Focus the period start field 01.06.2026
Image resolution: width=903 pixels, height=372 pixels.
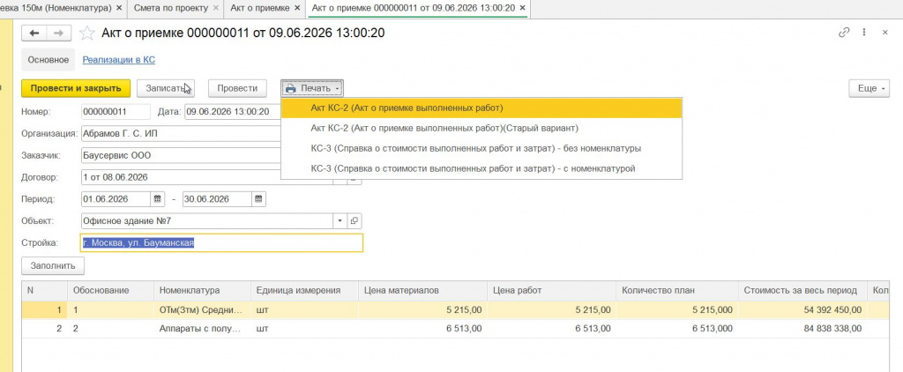[116, 199]
